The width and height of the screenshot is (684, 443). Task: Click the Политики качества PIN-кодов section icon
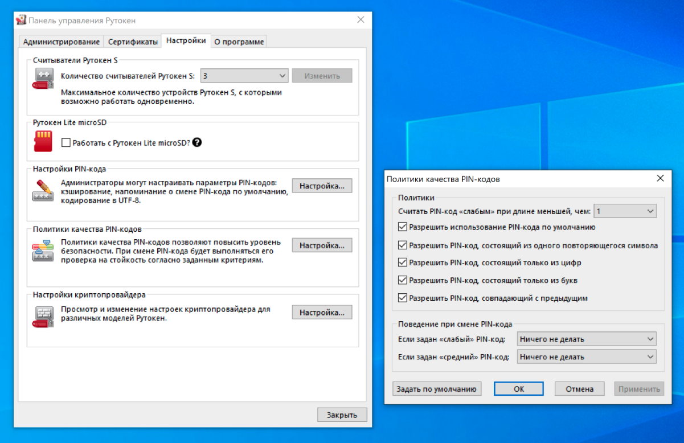pyautogui.click(x=43, y=251)
